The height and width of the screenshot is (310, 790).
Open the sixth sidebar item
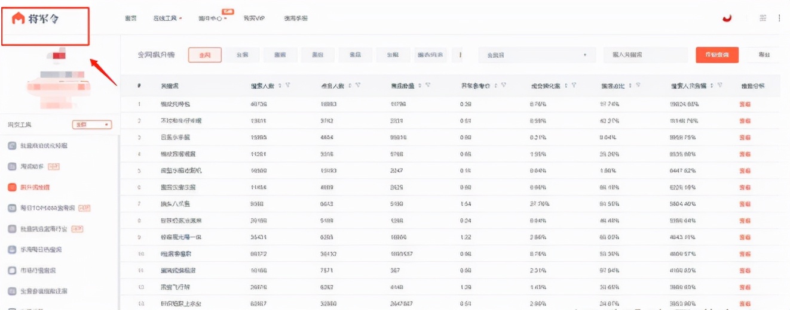coord(35,250)
